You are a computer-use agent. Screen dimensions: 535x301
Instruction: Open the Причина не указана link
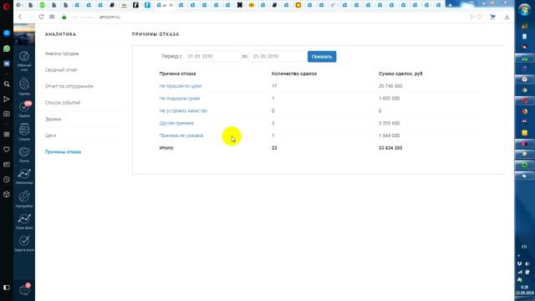181,135
